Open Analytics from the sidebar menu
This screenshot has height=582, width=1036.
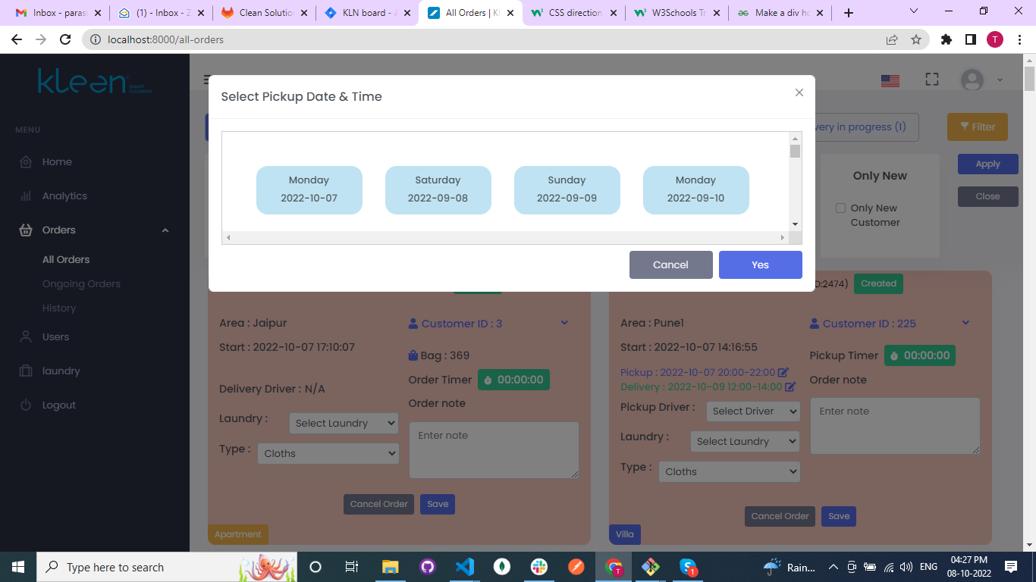pos(64,196)
